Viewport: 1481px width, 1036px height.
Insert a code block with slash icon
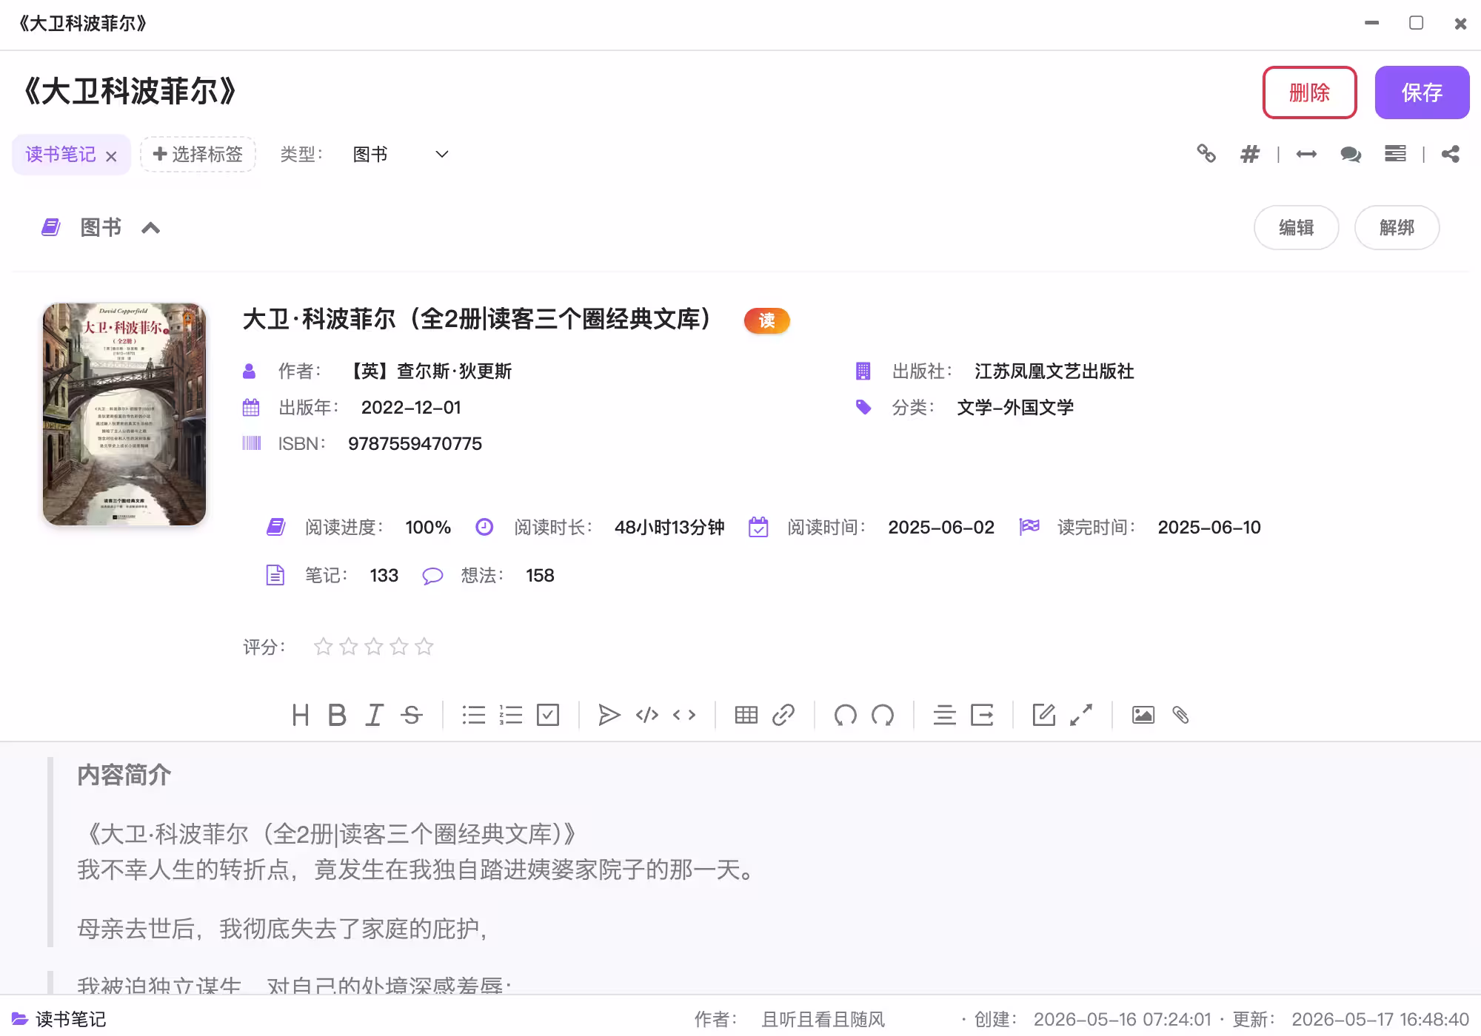pyautogui.click(x=647, y=715)
